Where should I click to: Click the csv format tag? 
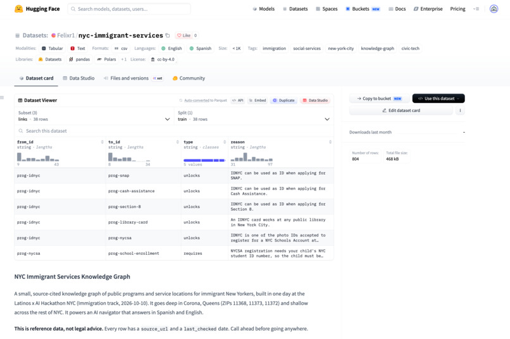[x=121, y=48]
